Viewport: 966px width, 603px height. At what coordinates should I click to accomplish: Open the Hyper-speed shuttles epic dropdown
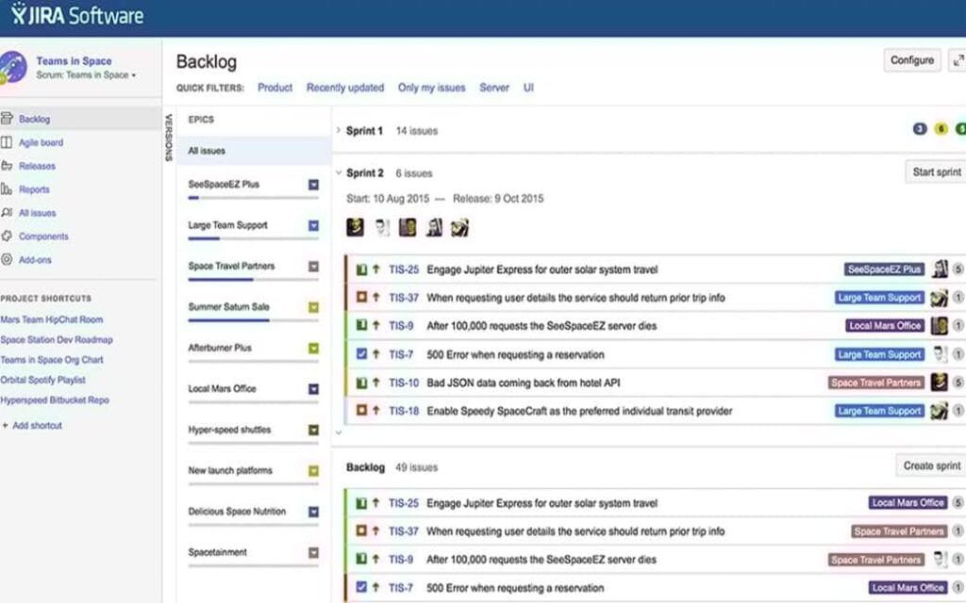[313, 430]
